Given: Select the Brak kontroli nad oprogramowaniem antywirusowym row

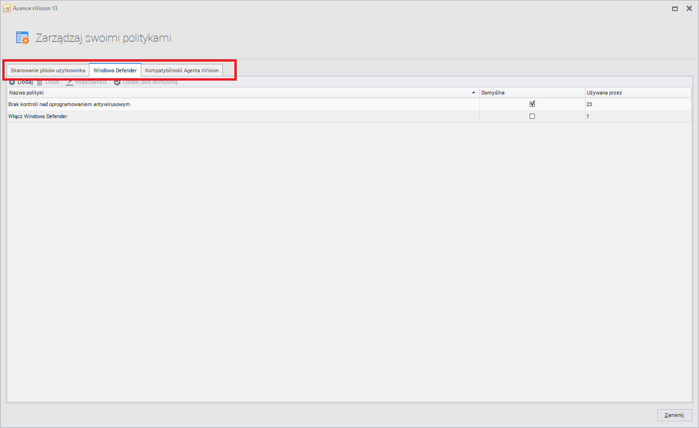Looking at the screenshot, I should [x=69, y=104].
